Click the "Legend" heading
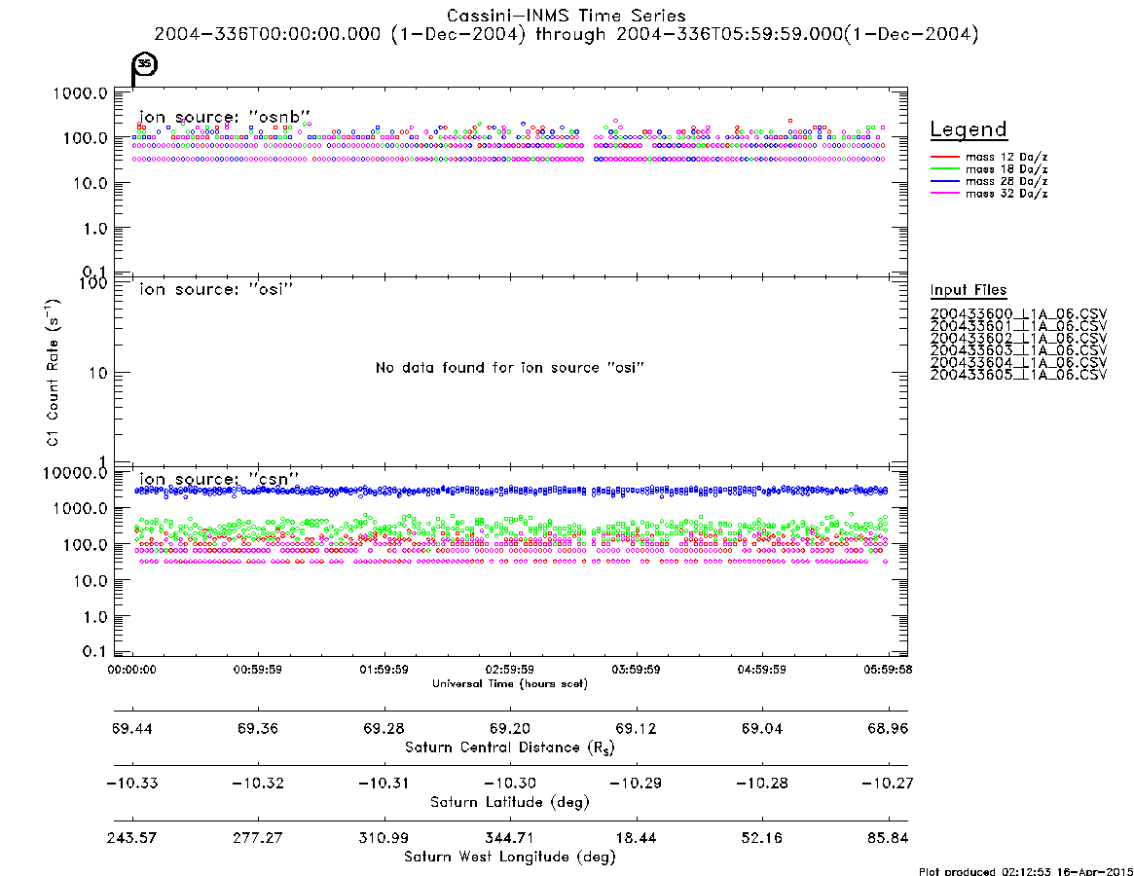 click(969, 130)
